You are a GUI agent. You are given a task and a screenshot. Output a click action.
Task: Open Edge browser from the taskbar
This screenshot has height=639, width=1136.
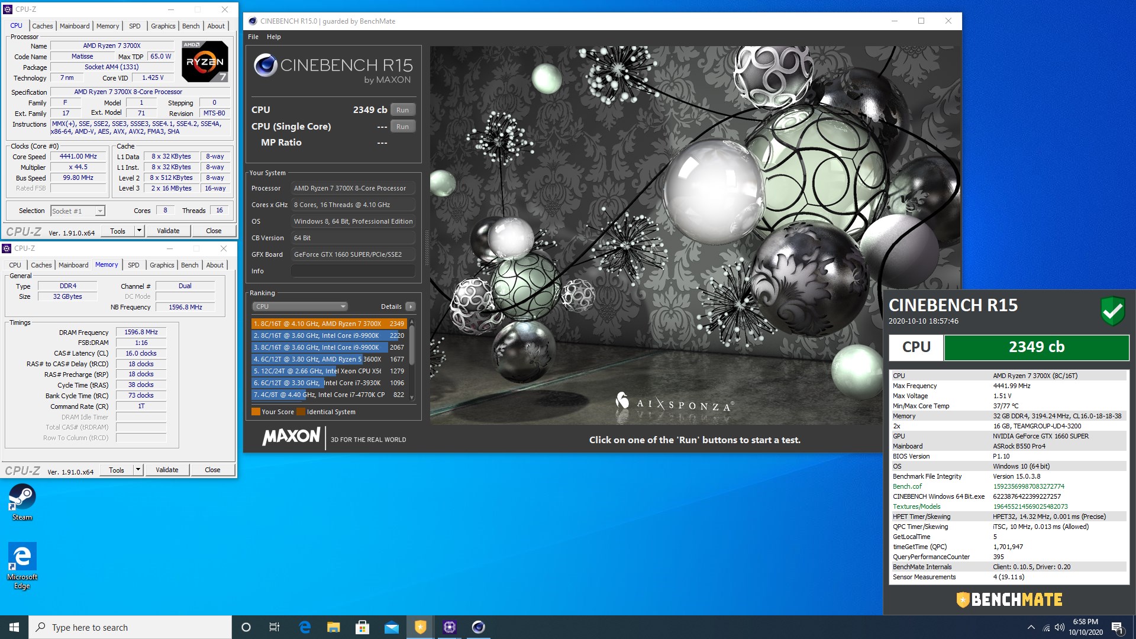(305, 627)
